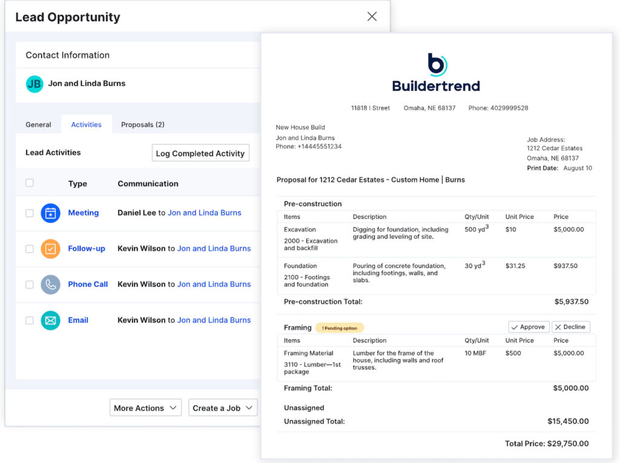Open the Email activity link
Image resolution: width=620 pixels, height=463 pixels.
pyautogui.click(x=78, y=320)
